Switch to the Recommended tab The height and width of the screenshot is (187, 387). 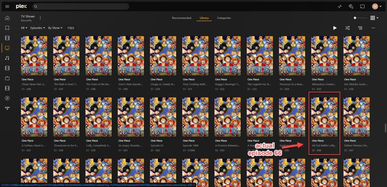click(x=181, y=18)
